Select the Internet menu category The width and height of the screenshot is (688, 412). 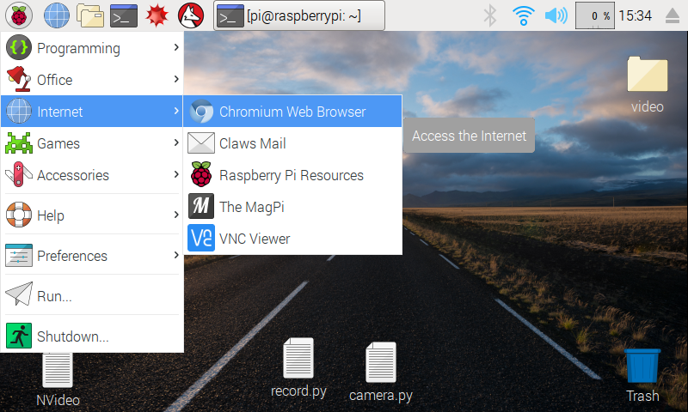click(x=92, y=112)
